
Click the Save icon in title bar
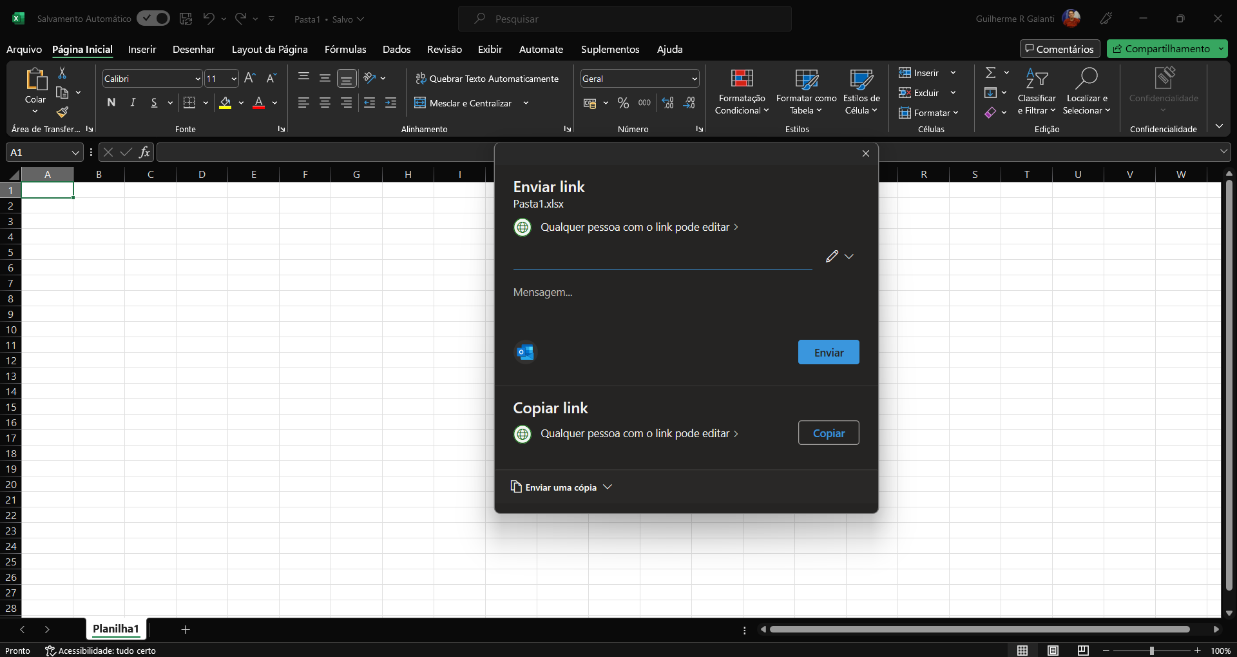click(x=186, y=19)
